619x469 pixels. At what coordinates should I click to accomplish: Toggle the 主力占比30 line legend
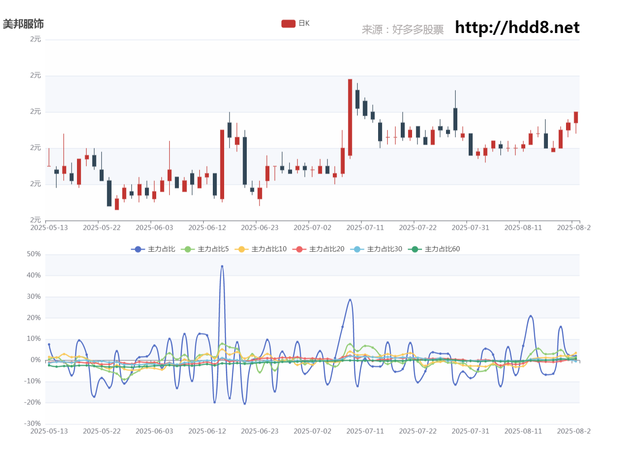pyautogui.click(x=376, y=249)
